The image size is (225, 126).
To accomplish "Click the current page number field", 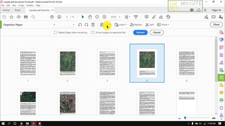I will click(67, 17).
